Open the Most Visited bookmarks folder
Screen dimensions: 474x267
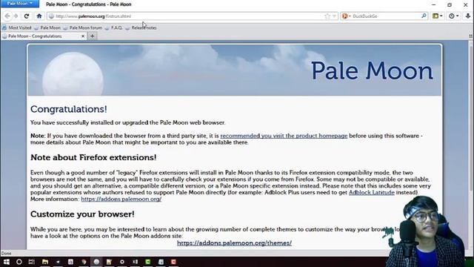pos(16,27)
